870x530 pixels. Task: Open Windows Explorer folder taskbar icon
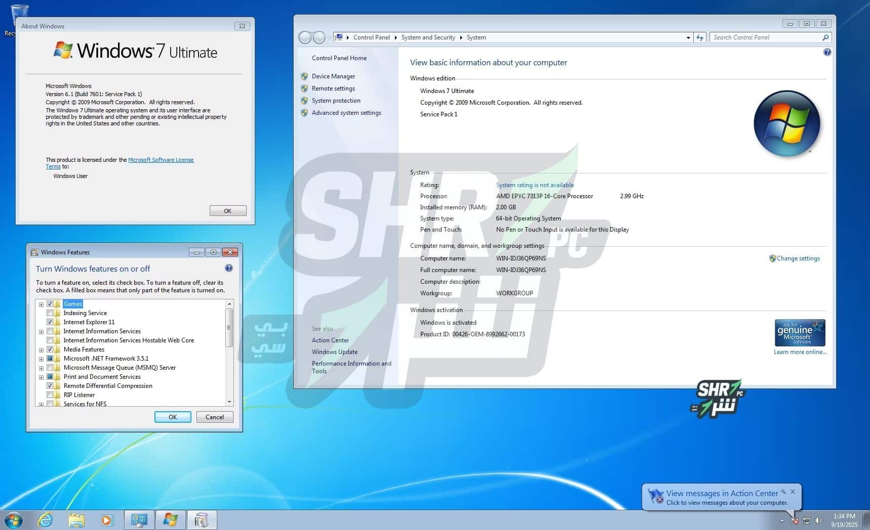pyautogui.click(x=76, y=520)
